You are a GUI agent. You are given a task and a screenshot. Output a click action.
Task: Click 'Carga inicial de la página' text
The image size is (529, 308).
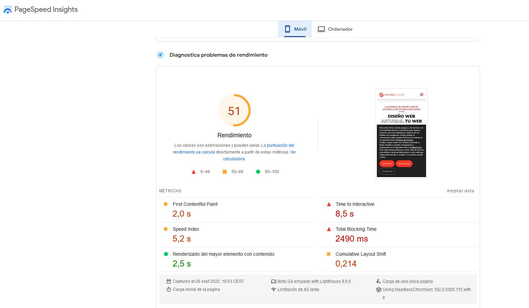pos(196,289)
